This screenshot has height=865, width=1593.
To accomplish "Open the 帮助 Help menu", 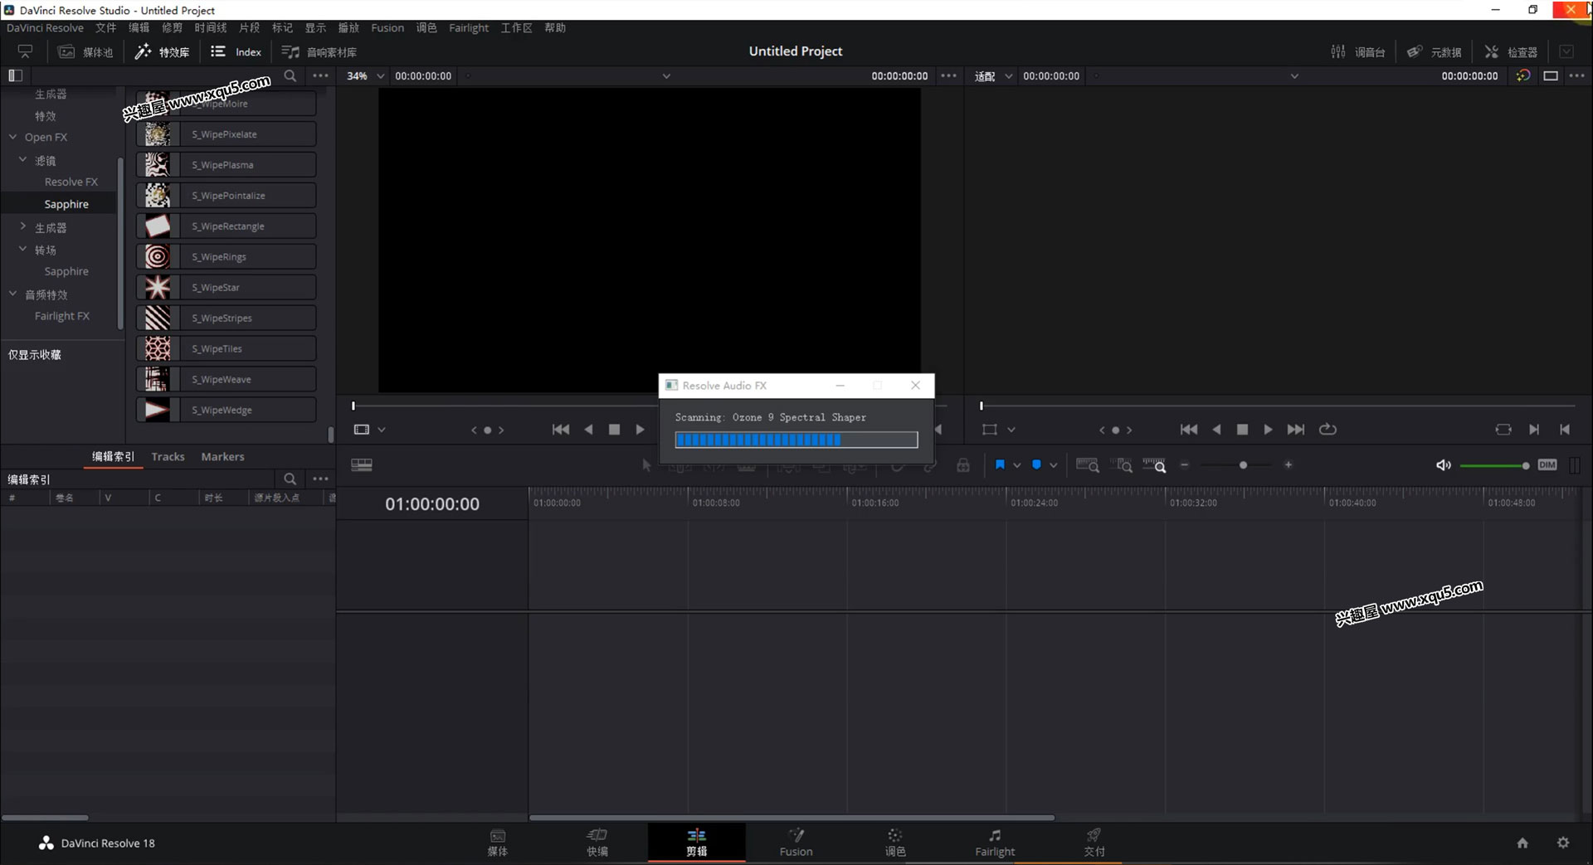I will 555,27.
